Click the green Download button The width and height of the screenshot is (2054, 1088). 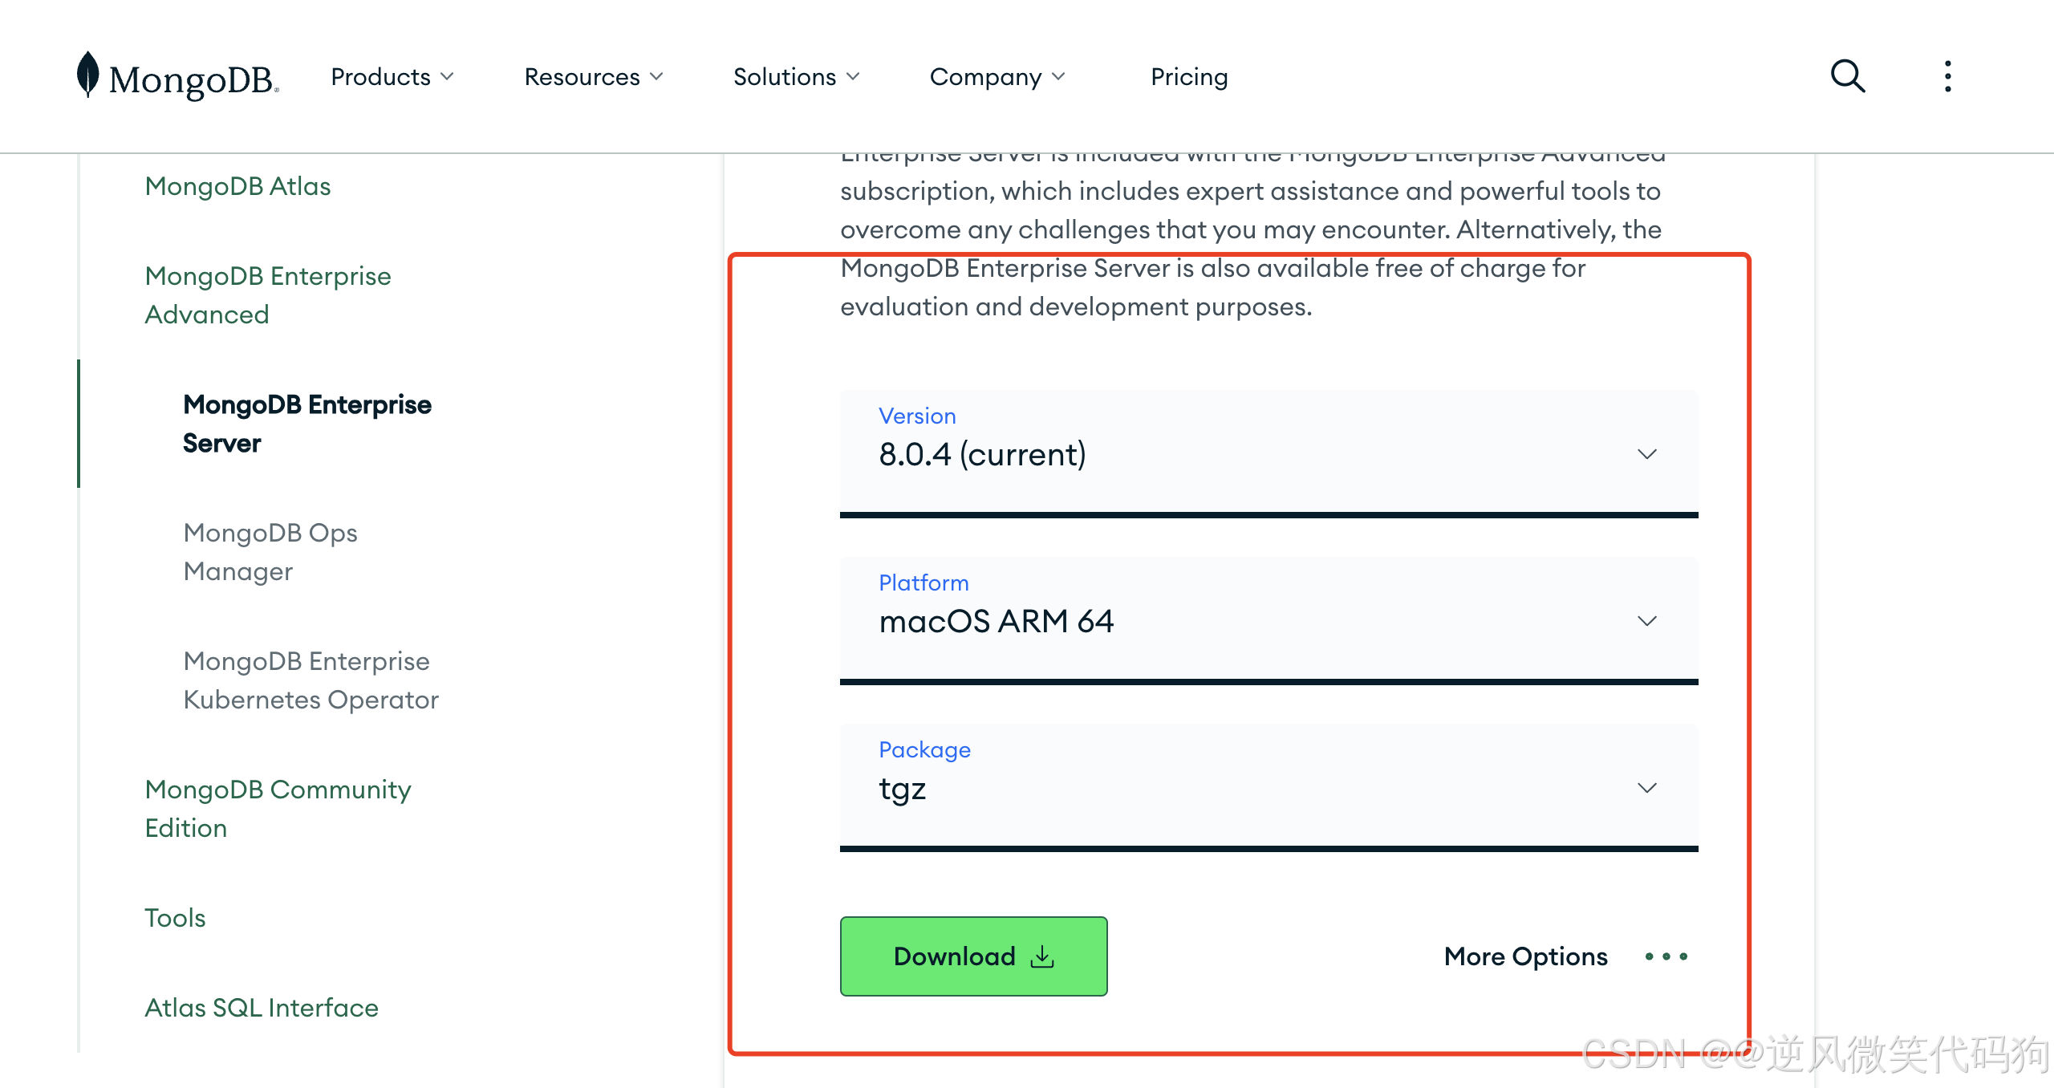[x=973, y=956]
